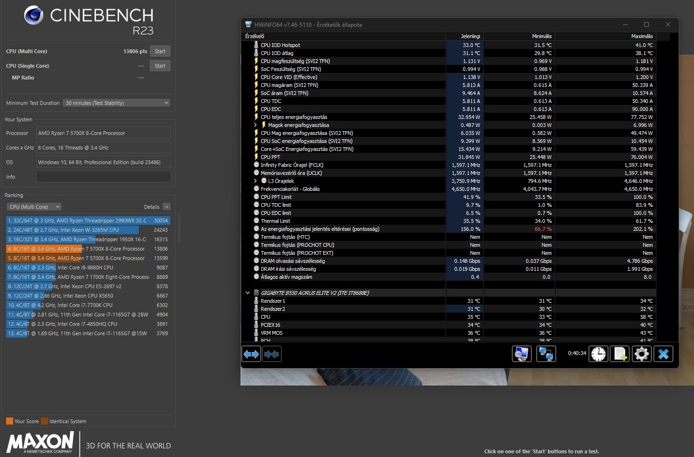Select ranking entry Intel Core i9-9880H
Viewport: 694px width, 457px height.
coord(88,268)
